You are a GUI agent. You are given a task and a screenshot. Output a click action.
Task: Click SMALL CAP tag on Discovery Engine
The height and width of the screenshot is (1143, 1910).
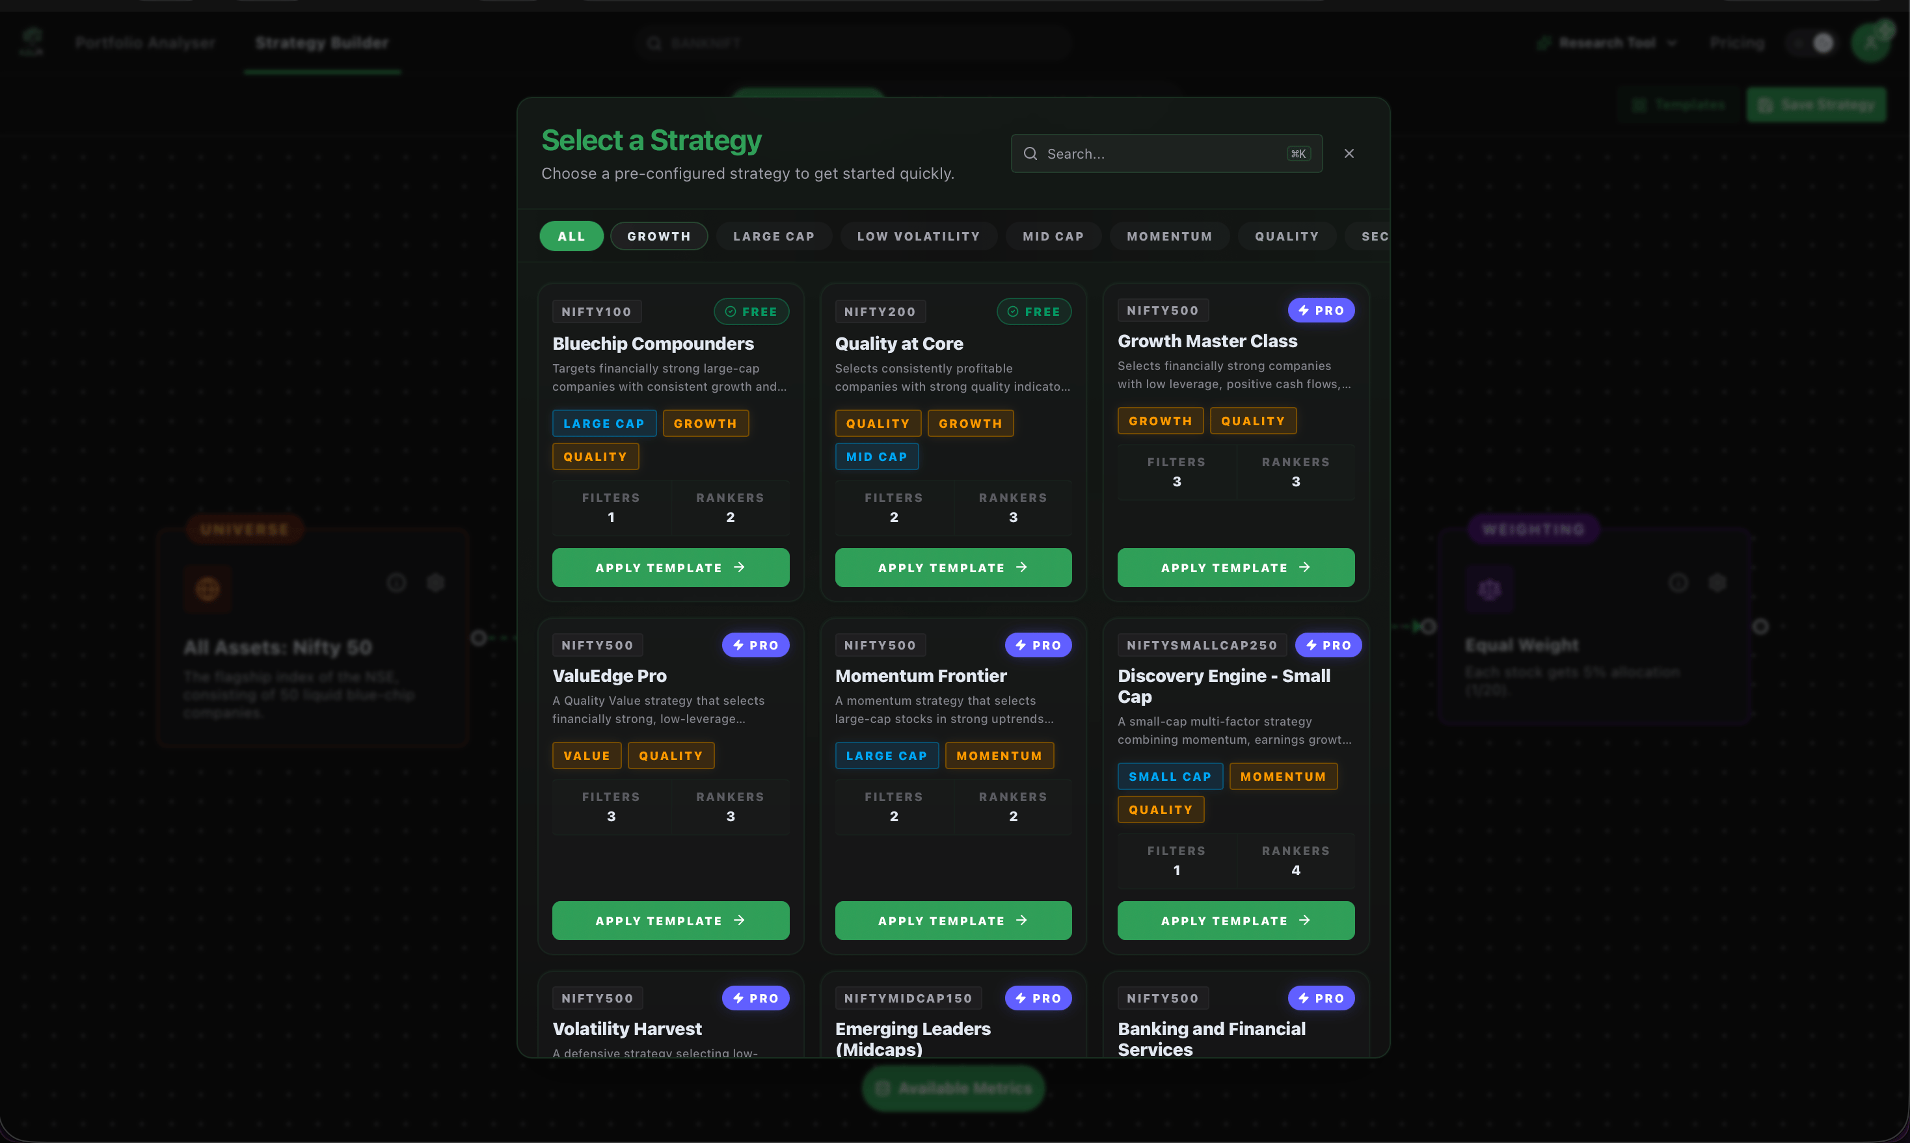point(1170,776)
